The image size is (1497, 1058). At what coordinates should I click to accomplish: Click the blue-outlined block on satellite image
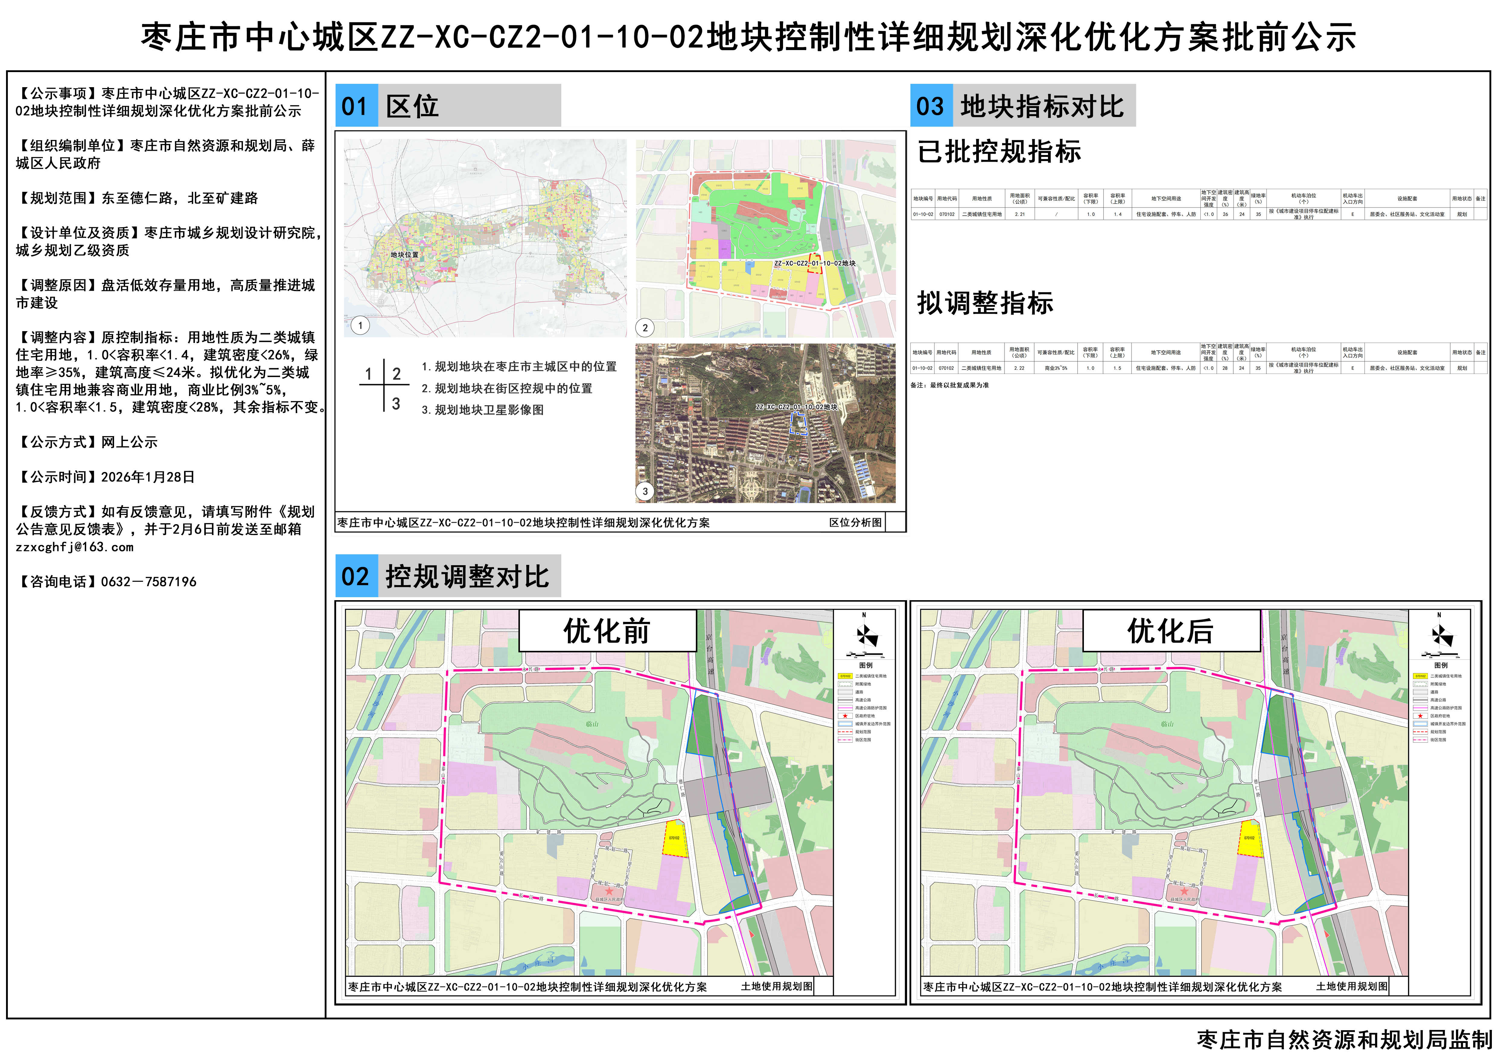point(798,423)
